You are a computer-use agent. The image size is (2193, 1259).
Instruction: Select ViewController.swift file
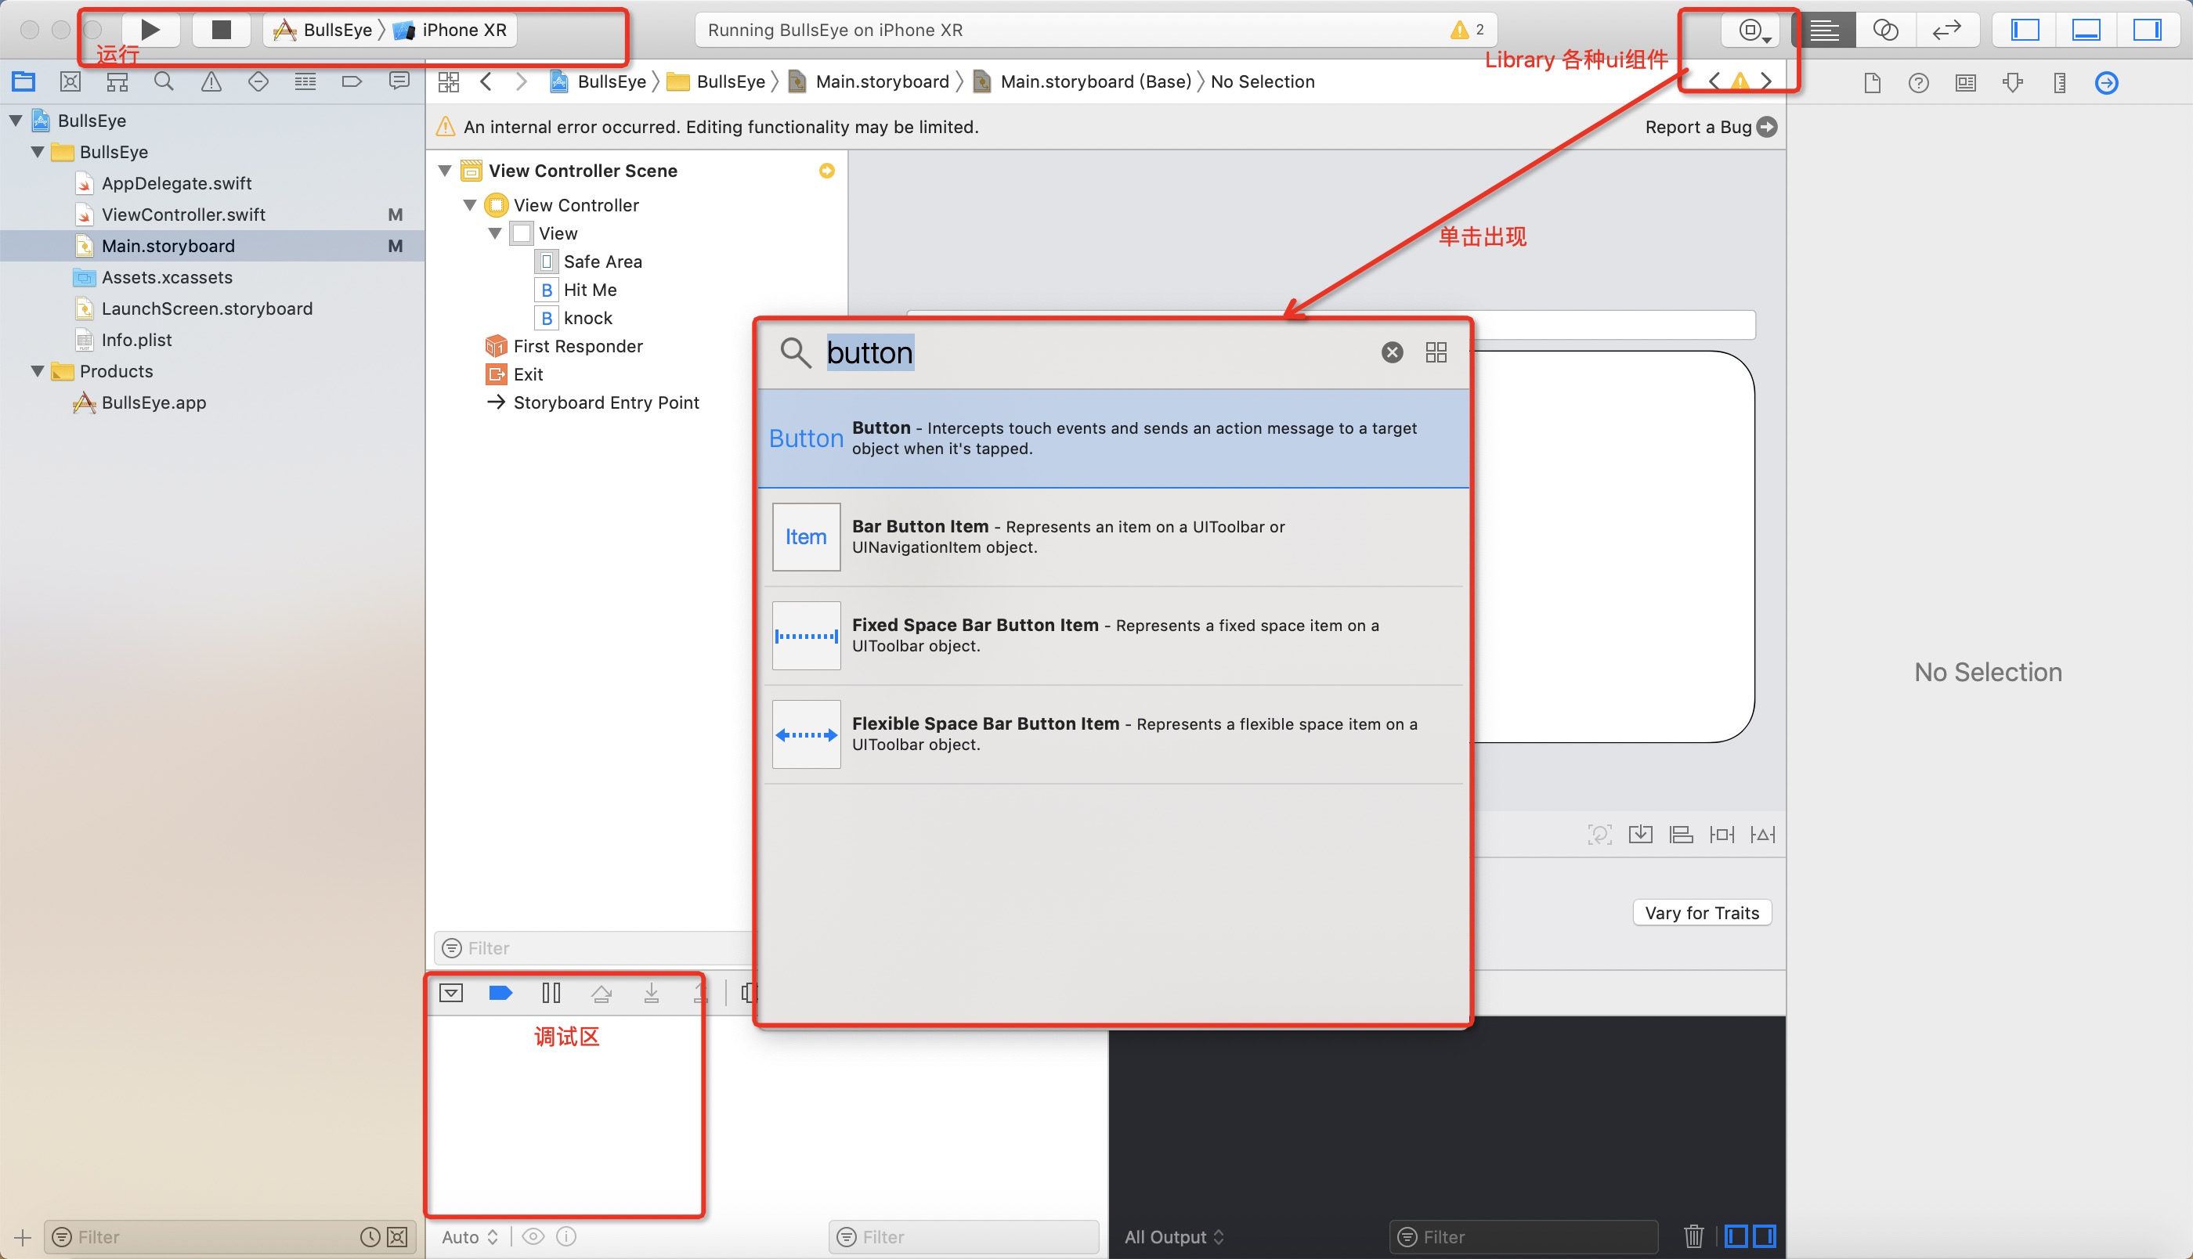[184, 212]
